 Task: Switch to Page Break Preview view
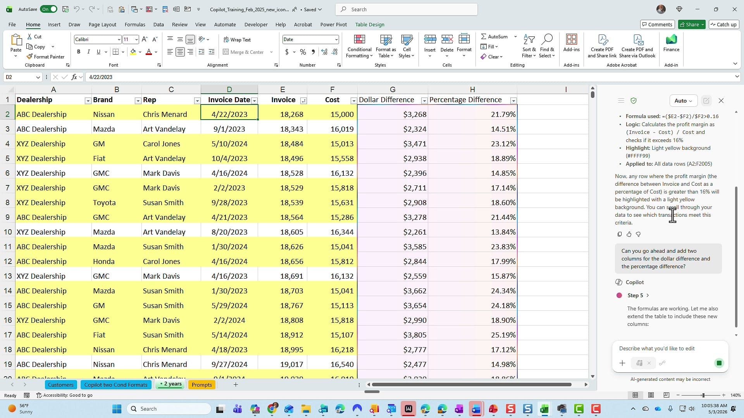tap(666, 395)
